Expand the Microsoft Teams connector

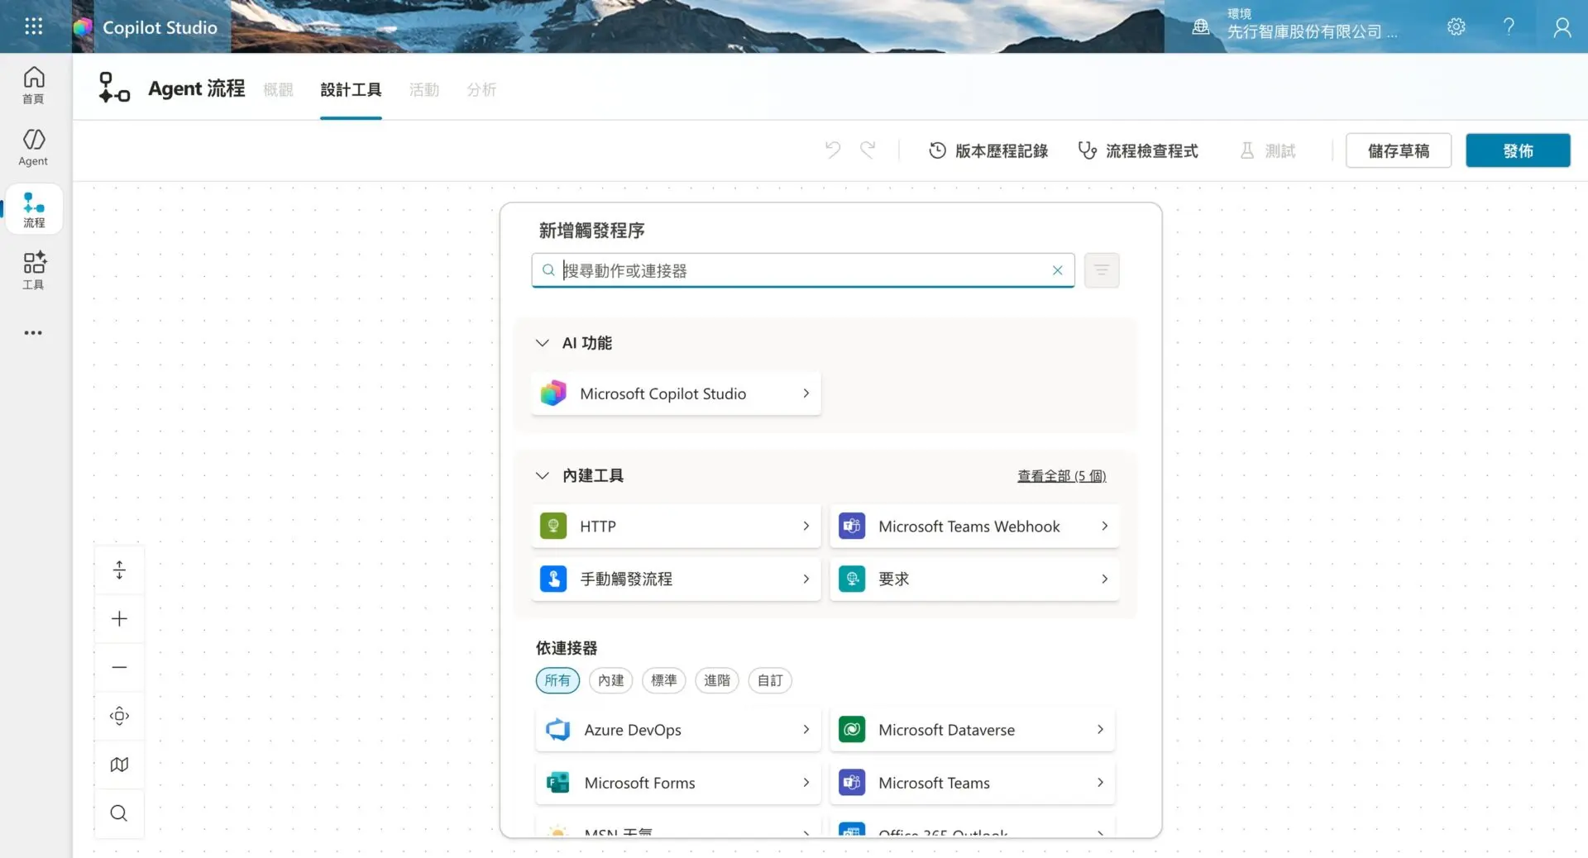tap(973, 783)
